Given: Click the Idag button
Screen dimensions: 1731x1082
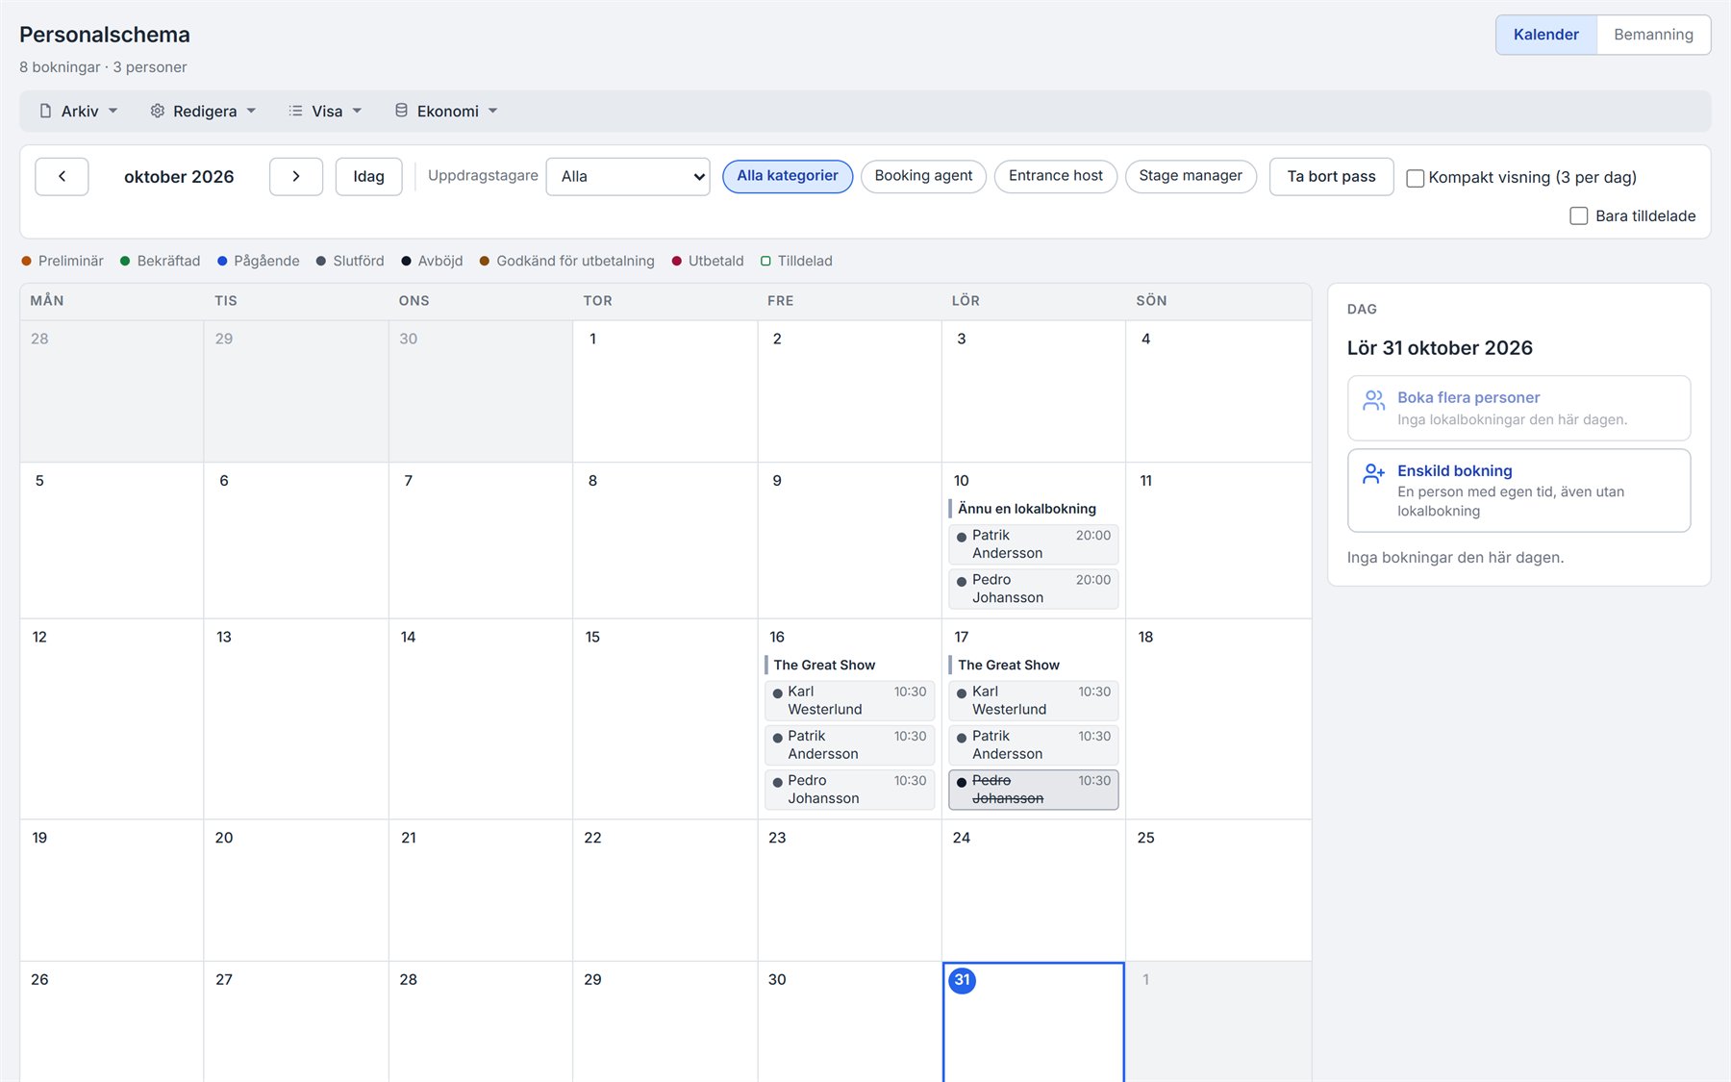Looking at the screenshot, I should [368, 177].
